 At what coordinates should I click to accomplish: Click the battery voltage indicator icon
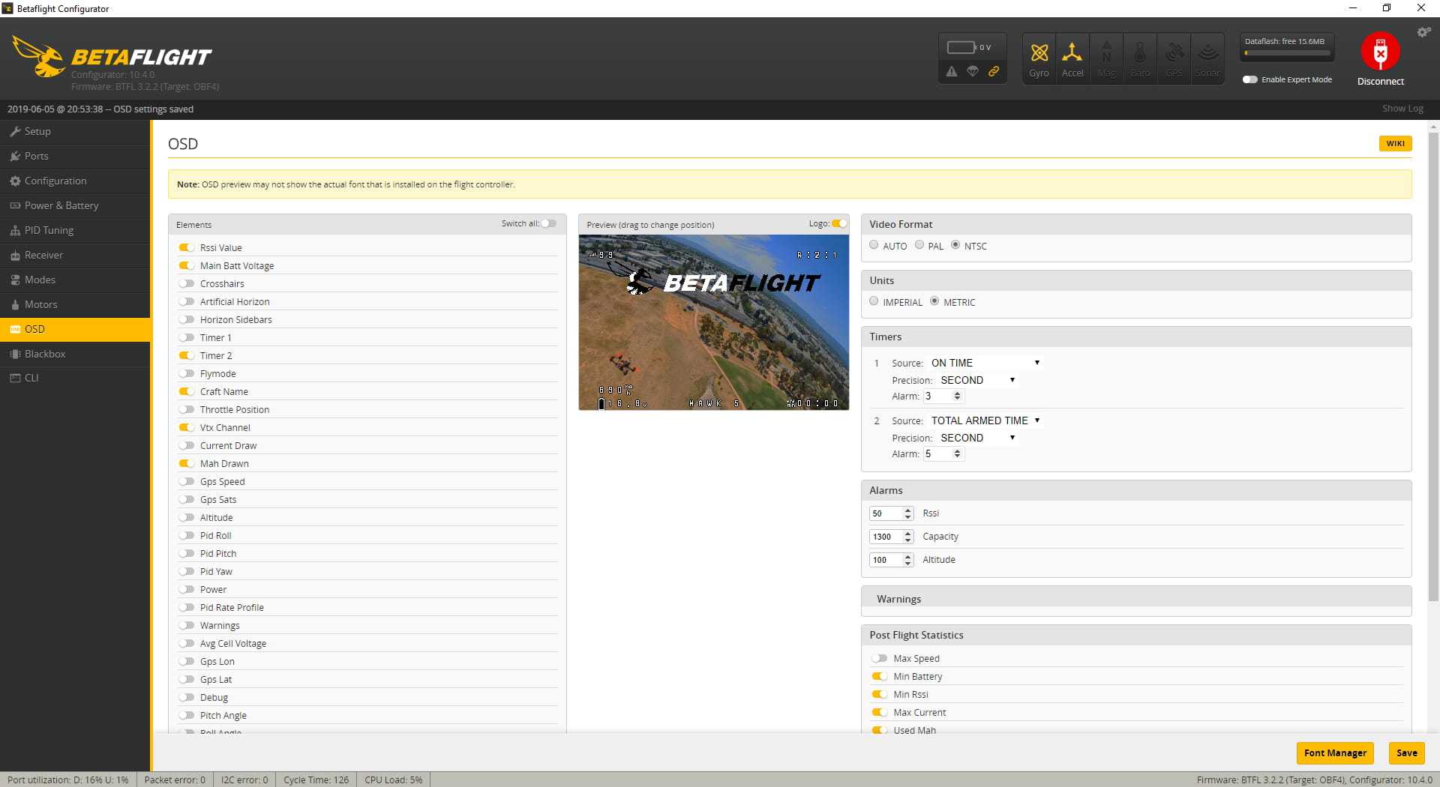click(961, 47)
